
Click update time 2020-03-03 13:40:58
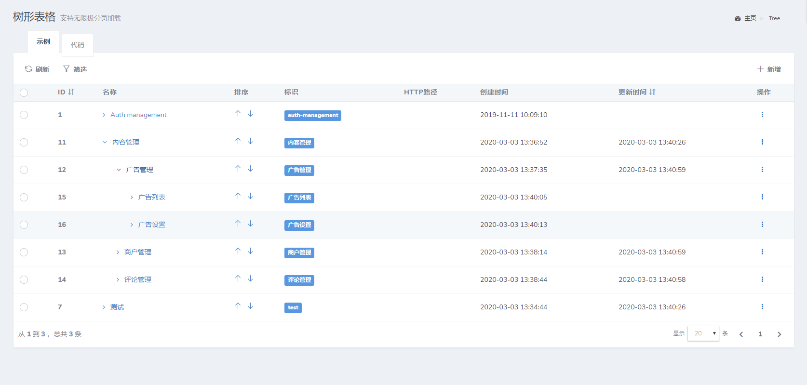pos(652,279)
